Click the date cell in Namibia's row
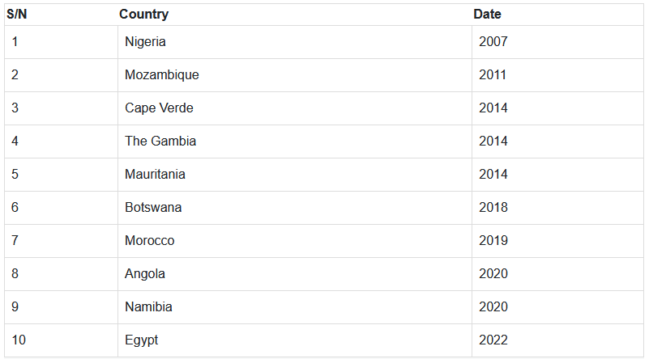Viewport: 649px width, 359px height. 493,307
